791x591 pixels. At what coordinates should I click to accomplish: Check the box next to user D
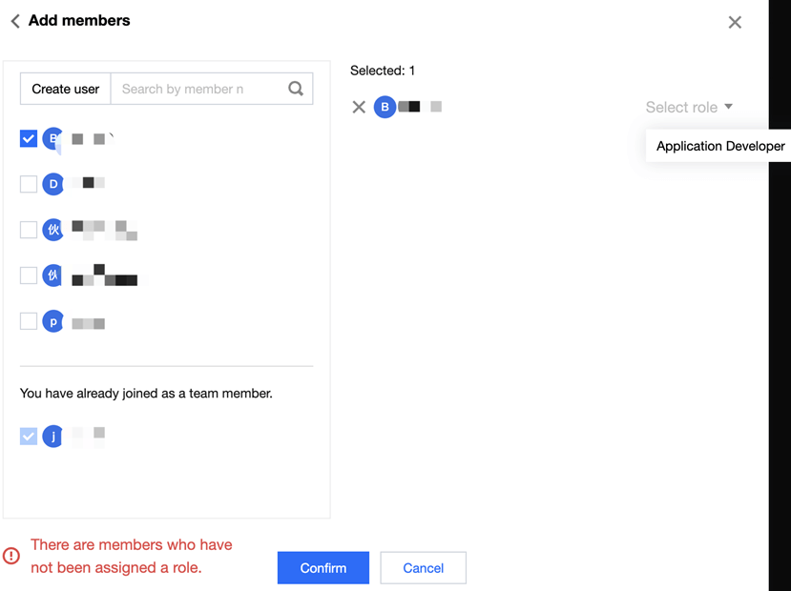(29, 184)
